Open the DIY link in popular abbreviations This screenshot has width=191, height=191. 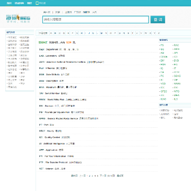pos(162,60)
